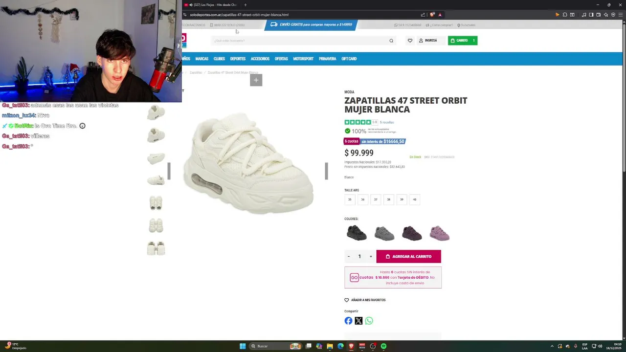Choose the pink shoe color swatch
The width and height of the screenshot is (626, 352).
pyautogui.click(x=440, y=233)
